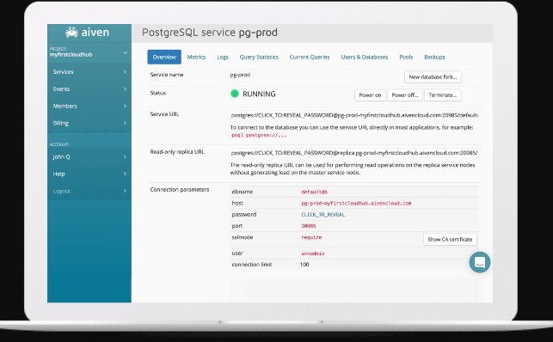
Task: Click the Service URL field
Action: tap(354, 115)
